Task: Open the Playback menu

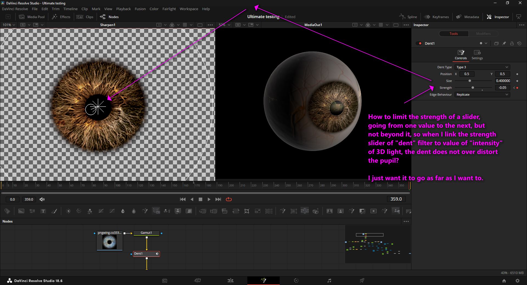Action: point(123,9)
